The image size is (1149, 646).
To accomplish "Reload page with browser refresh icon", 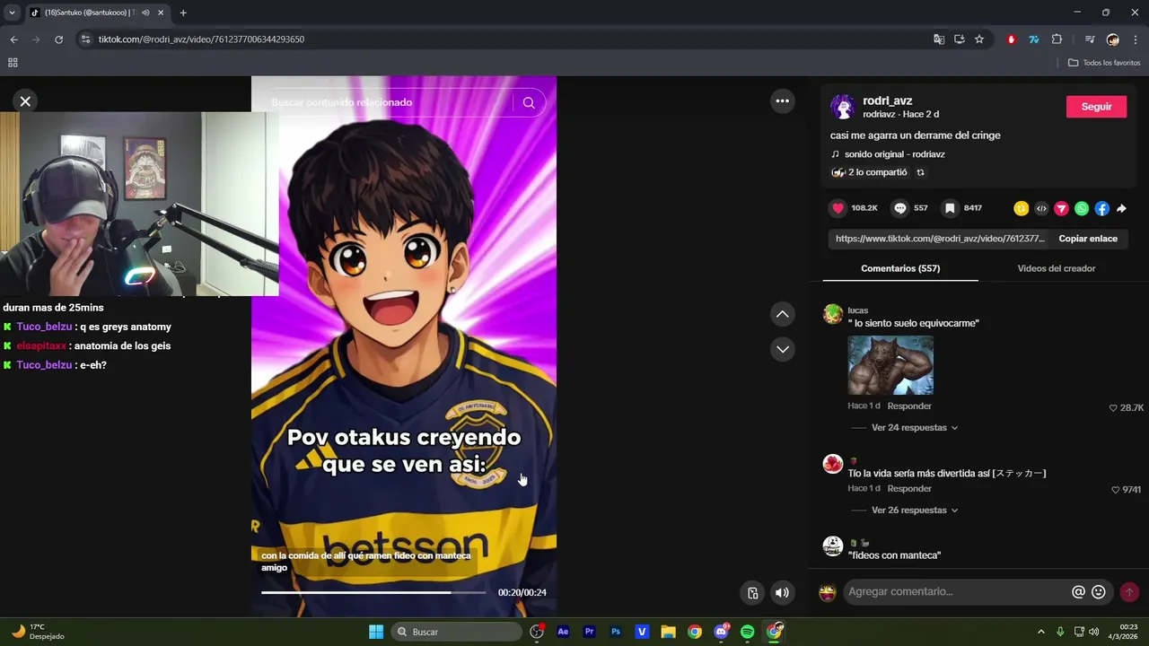I will point(59,39).
